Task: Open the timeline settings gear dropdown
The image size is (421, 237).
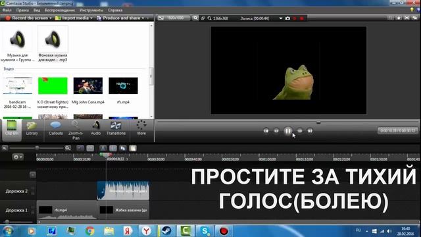Action: click(18, 157)
